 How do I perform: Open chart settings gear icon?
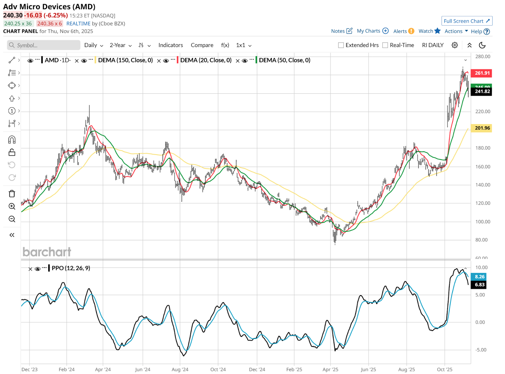[x=454, y=45]
